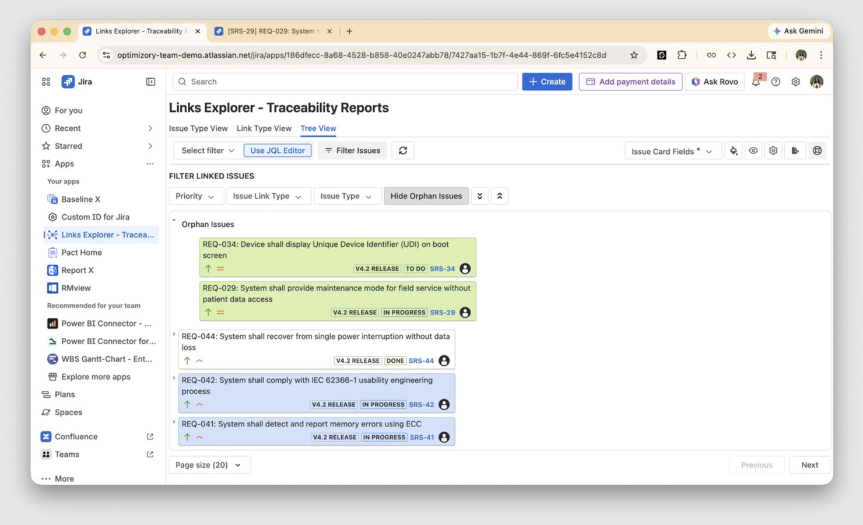
Task: Open the Jira app switcher grid
Action: (46, 82)
